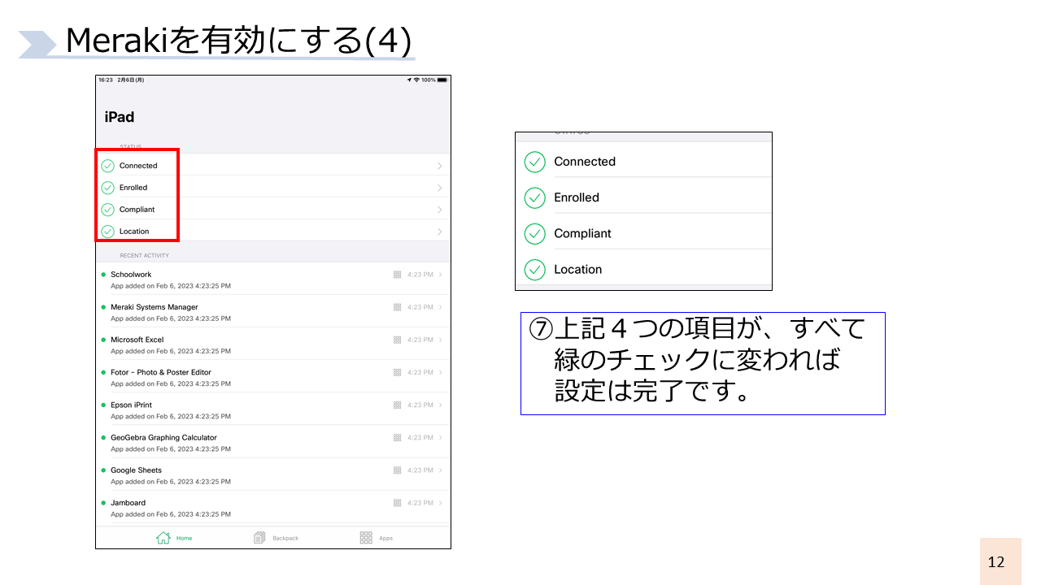
Task: Expand the chevron on the Microsoft Excel row
Action: (x=441, y=340)
